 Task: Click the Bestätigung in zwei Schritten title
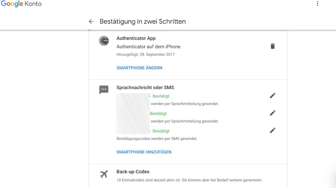(x=143, y=21)
